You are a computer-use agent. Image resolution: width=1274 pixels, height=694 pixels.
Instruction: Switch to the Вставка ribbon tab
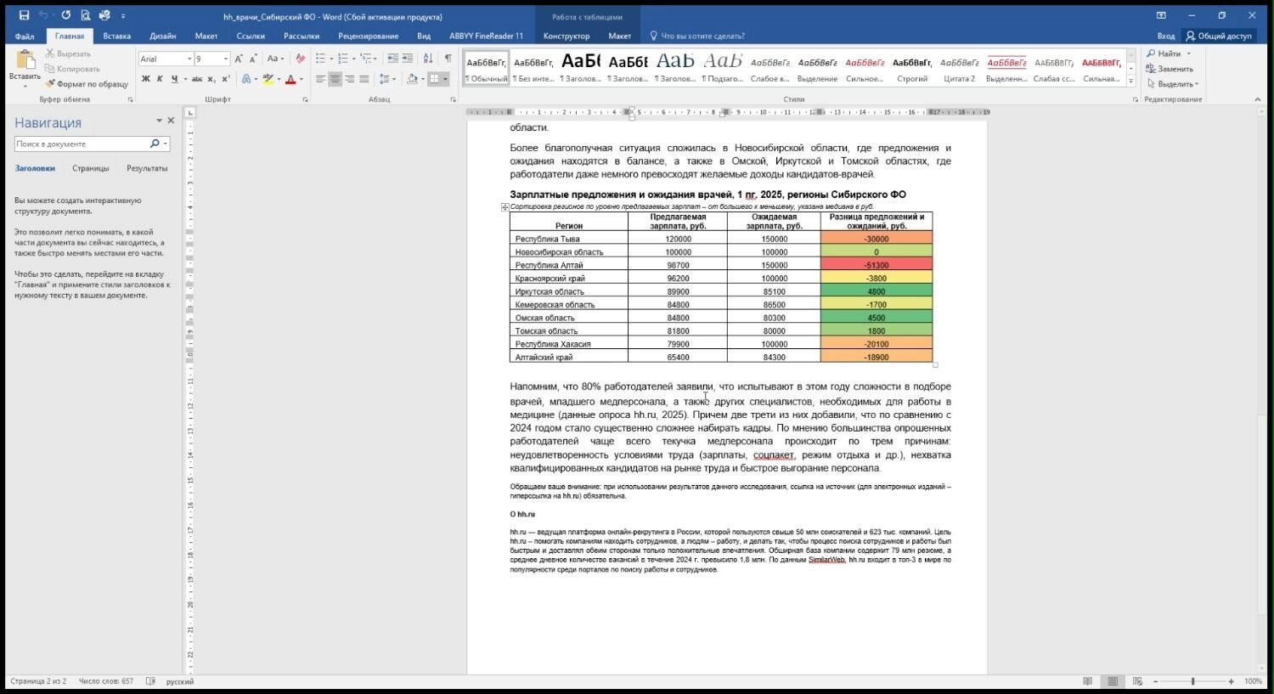(x=116, y=36)
